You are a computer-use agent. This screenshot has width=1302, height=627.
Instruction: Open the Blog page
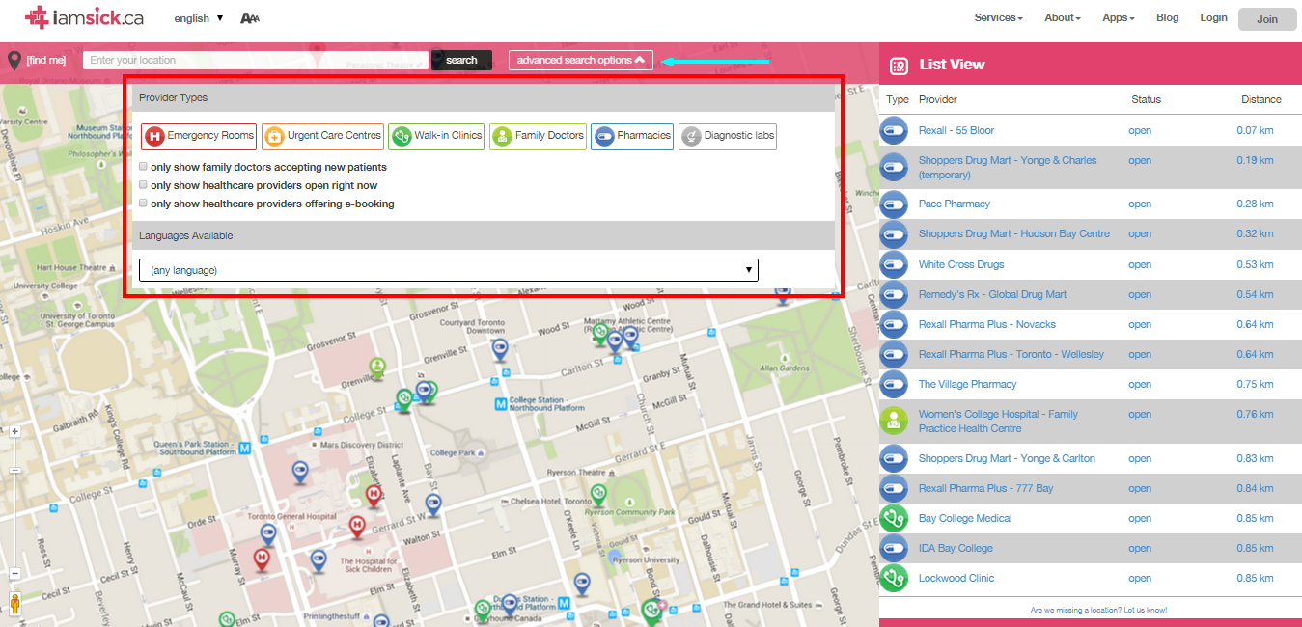1167,18
